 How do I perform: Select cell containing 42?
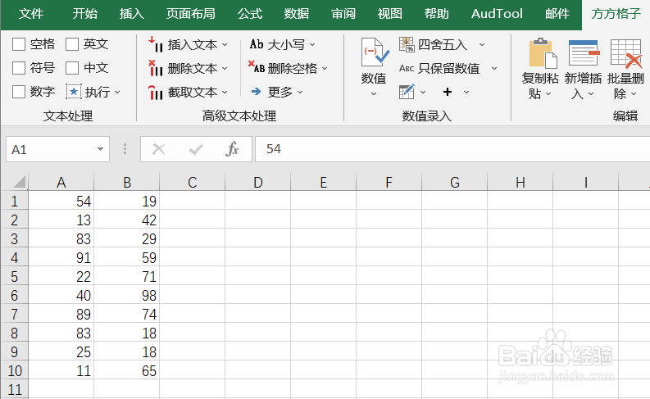click(127, 220)
